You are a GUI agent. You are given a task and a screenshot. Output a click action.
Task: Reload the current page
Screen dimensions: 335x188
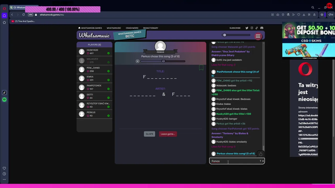24,15
